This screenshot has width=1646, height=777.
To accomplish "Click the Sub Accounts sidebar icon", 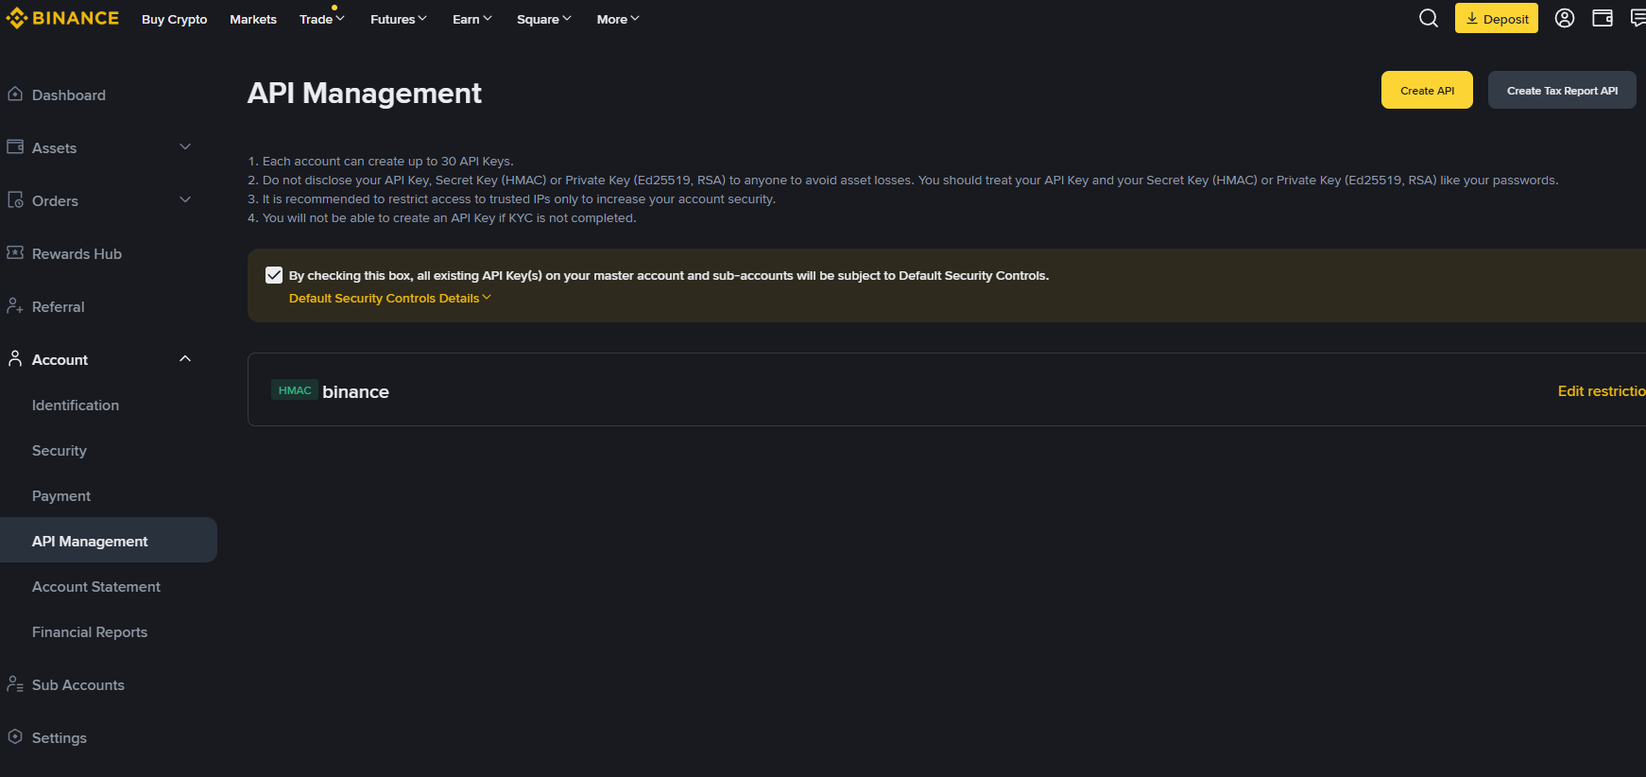I will pos(15,684).
